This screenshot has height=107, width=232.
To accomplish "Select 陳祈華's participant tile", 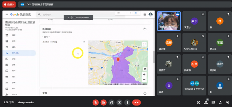I will click(x=194, y=64).
